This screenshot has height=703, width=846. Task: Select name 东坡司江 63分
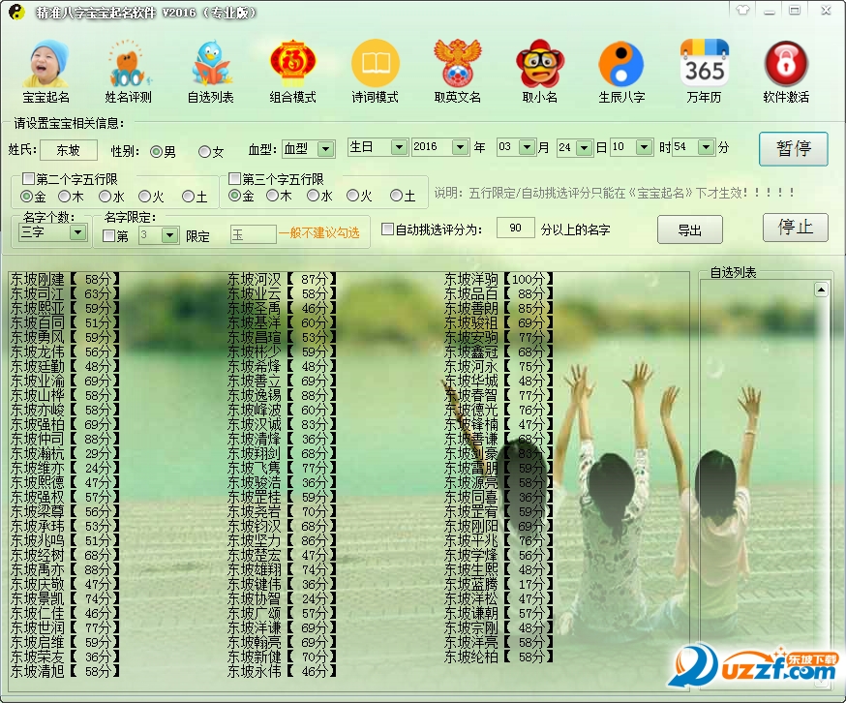[65, 293]
